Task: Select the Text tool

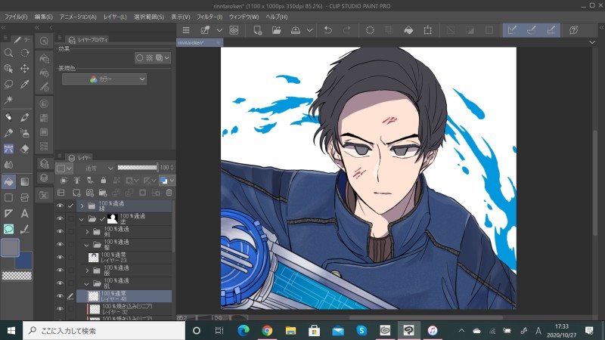Action: (25, 214)
